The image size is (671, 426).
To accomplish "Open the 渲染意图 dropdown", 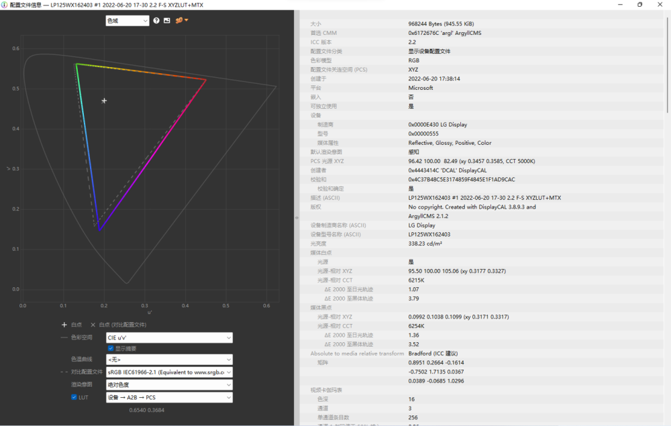I will pyautogui.click(x=169, y=385).
